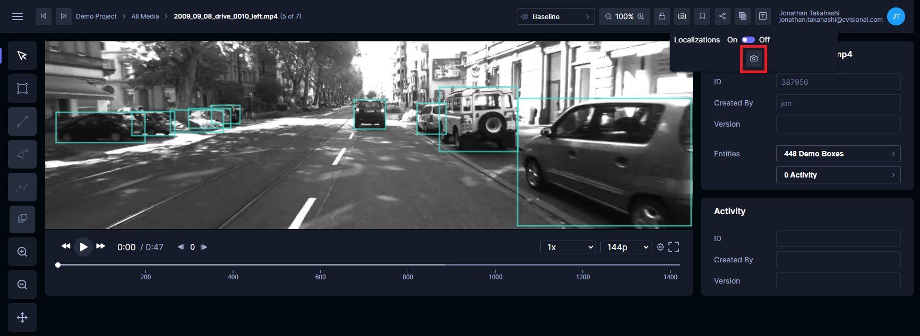Toggle the lock icon in header
The height and width of the screenshot is (336, 920).
click(662, 16)
